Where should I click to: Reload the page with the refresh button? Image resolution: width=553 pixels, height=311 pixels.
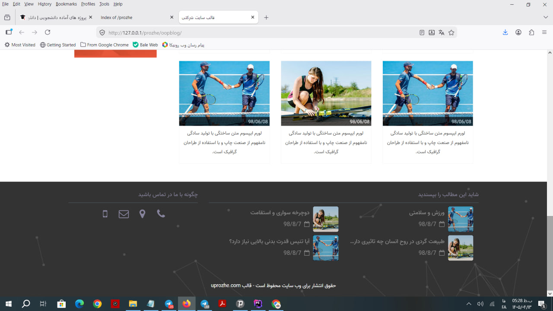tap(48, 32)
